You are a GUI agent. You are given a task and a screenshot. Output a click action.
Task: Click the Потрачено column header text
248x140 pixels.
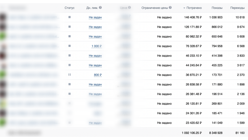point(194,8)
